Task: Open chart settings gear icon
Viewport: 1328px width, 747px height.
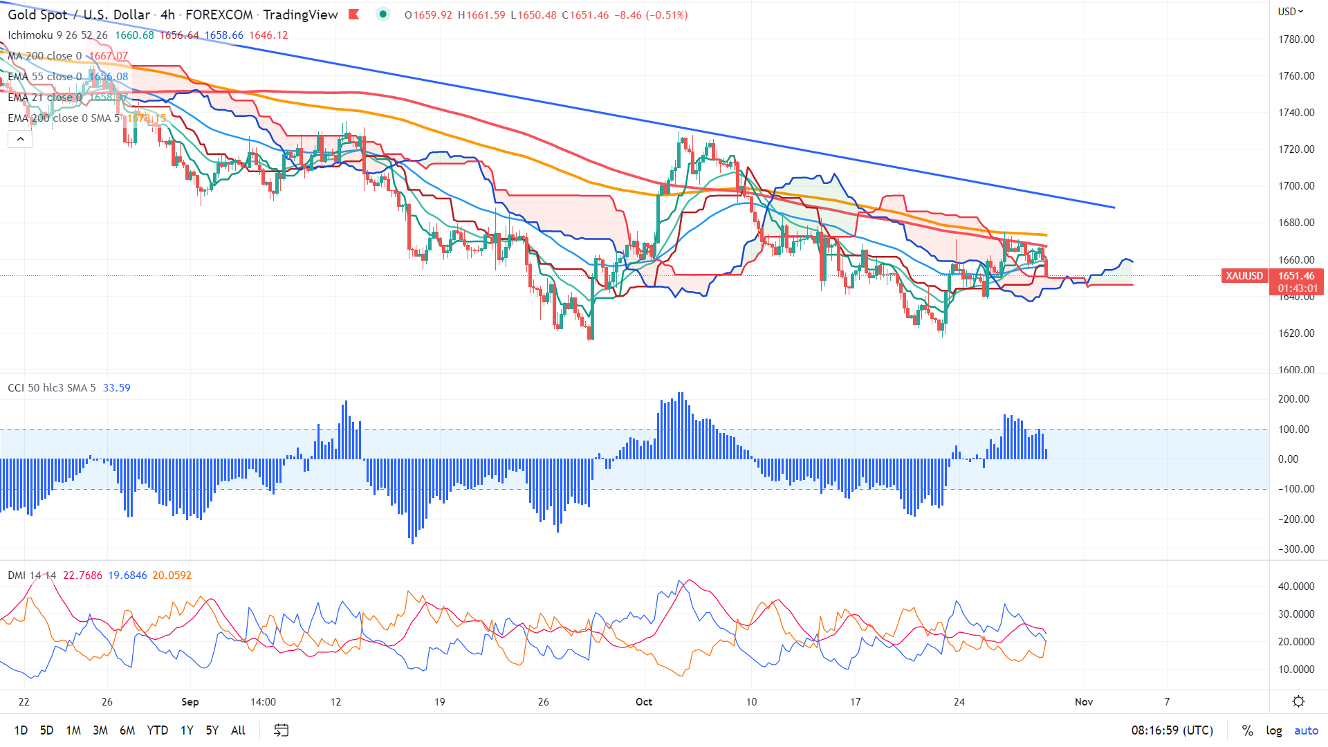Action: (1298, 701)
